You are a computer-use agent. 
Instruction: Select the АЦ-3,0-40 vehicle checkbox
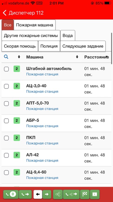(6, 86)
